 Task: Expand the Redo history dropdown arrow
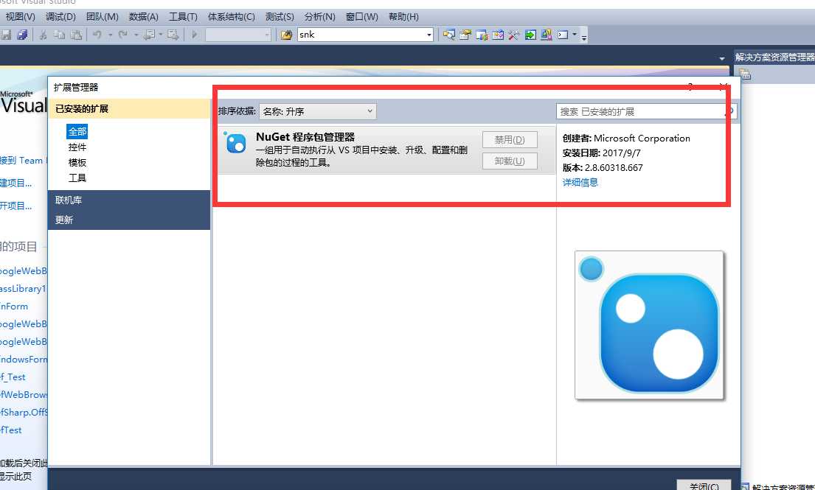[136, 35]
